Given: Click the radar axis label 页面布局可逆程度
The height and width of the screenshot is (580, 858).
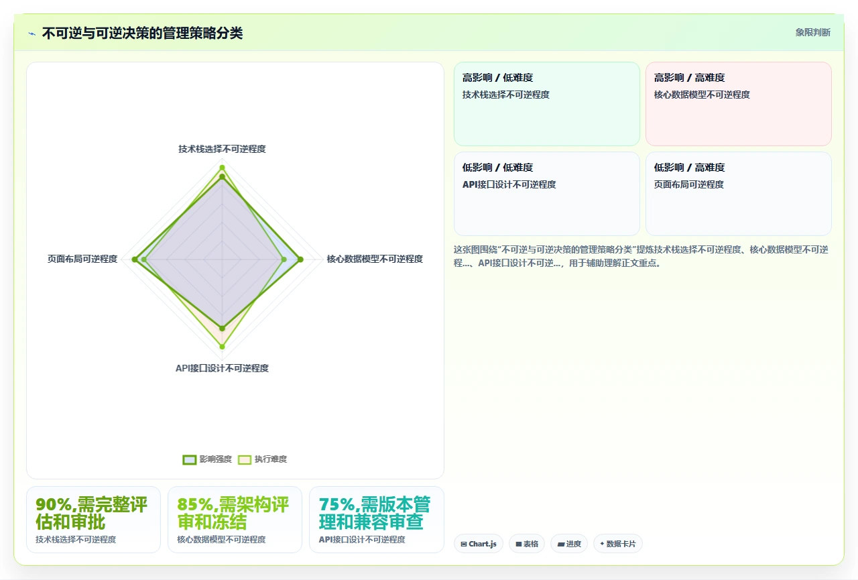Looking at the screenshot, I should 82,259.
